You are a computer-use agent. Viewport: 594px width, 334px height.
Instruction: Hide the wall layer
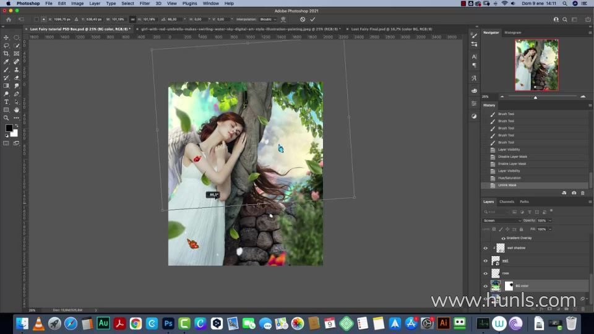click(485, 261)
